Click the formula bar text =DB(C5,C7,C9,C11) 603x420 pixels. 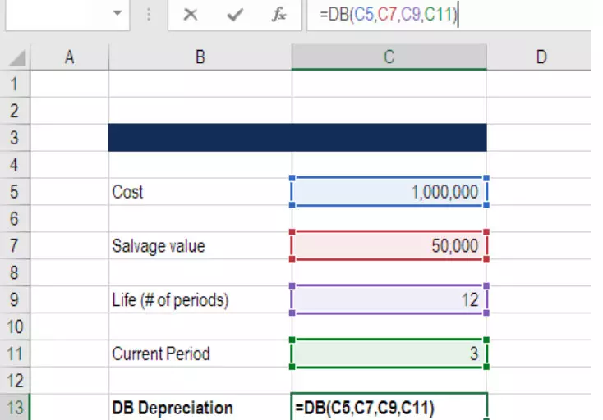pyautogui.click(x=389, y=15)
